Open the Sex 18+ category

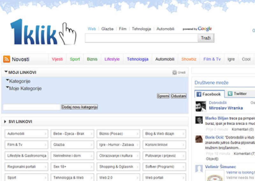72,167
